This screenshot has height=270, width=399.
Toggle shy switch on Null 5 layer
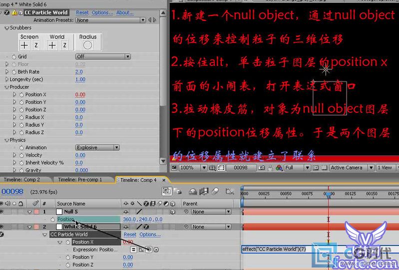point(126,212)
